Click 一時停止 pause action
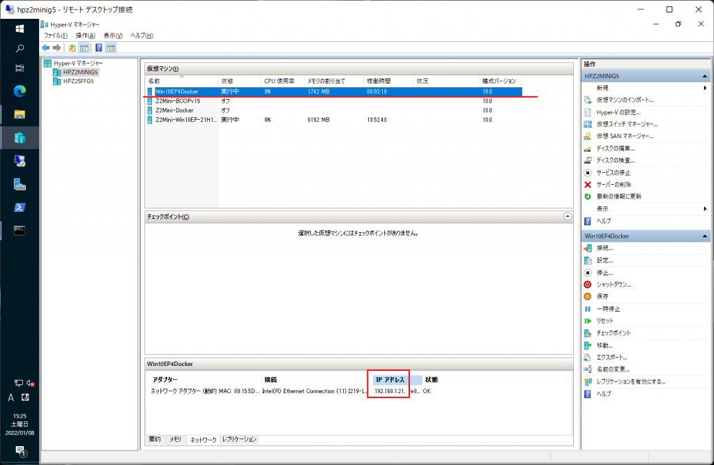Viewport: 714px width, 465px height. [608, 309]
